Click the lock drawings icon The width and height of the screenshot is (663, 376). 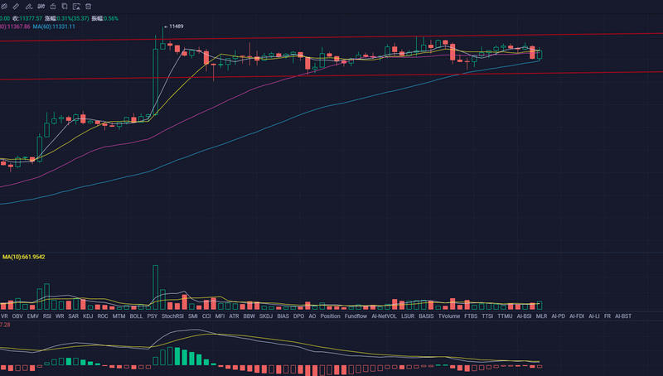(x=53, y=7)
